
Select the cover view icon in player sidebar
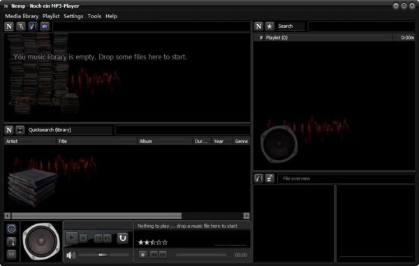coord(11,229)
